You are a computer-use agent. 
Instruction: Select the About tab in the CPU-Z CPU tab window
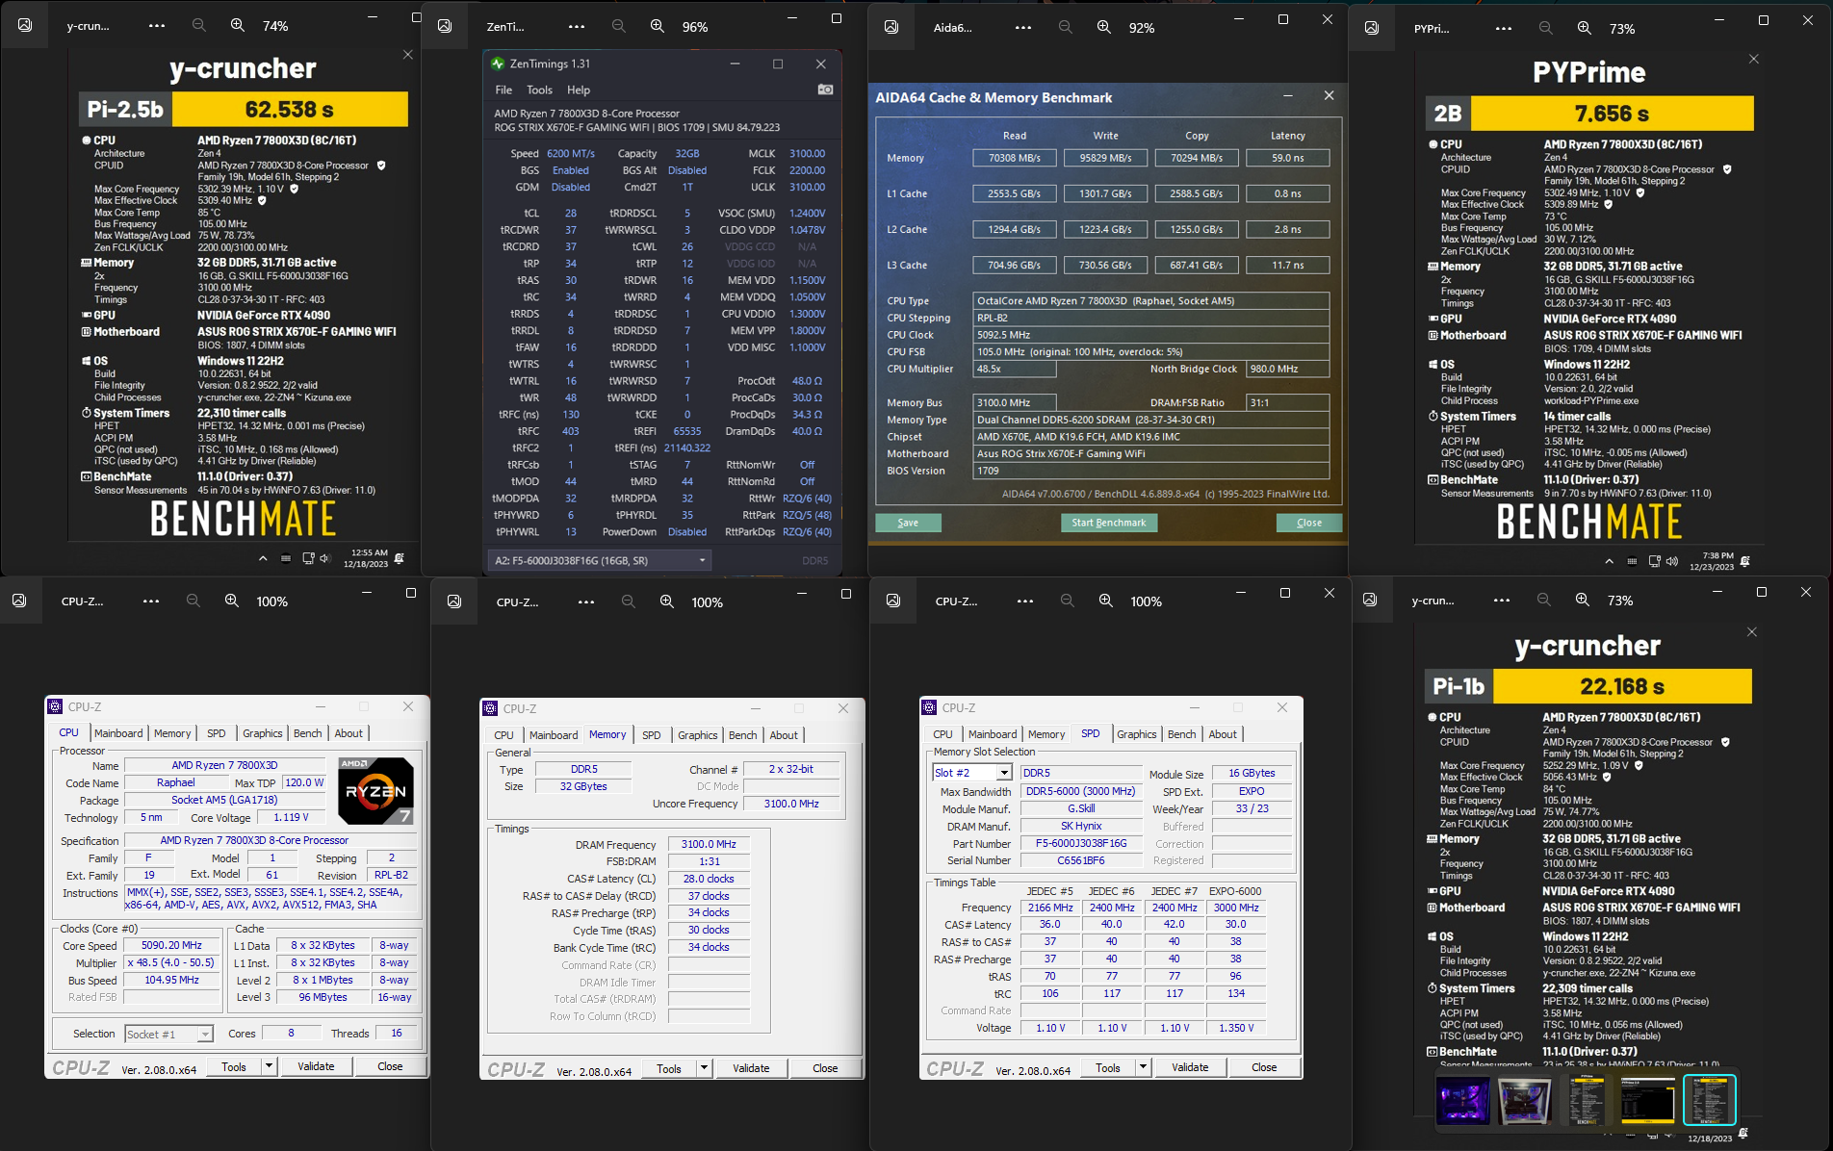[349, 733]
